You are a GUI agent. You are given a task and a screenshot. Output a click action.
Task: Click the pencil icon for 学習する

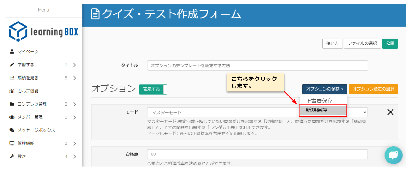click(12, 65)
